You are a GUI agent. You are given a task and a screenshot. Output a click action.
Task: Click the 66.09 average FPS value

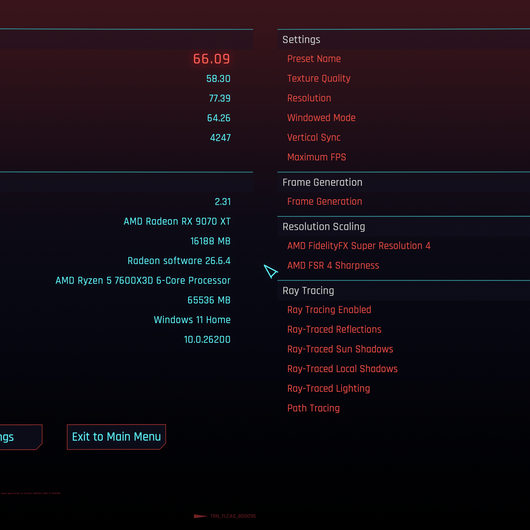tap(211, 59)
